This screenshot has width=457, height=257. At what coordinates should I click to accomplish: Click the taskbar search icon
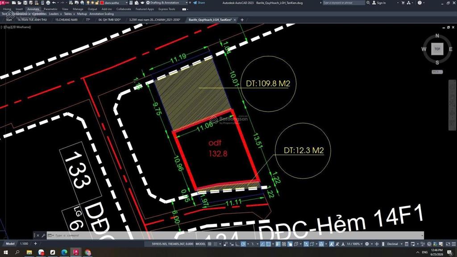click(x=17, y=252)
